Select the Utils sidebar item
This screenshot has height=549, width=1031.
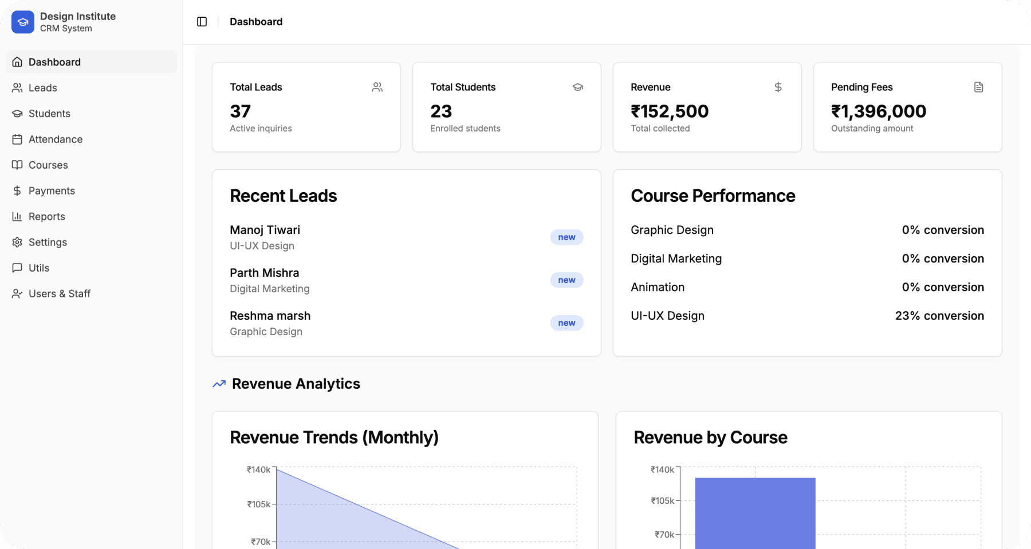click(39, 268)
